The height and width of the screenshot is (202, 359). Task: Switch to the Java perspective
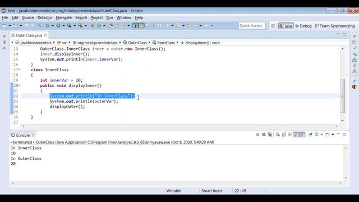286,26
